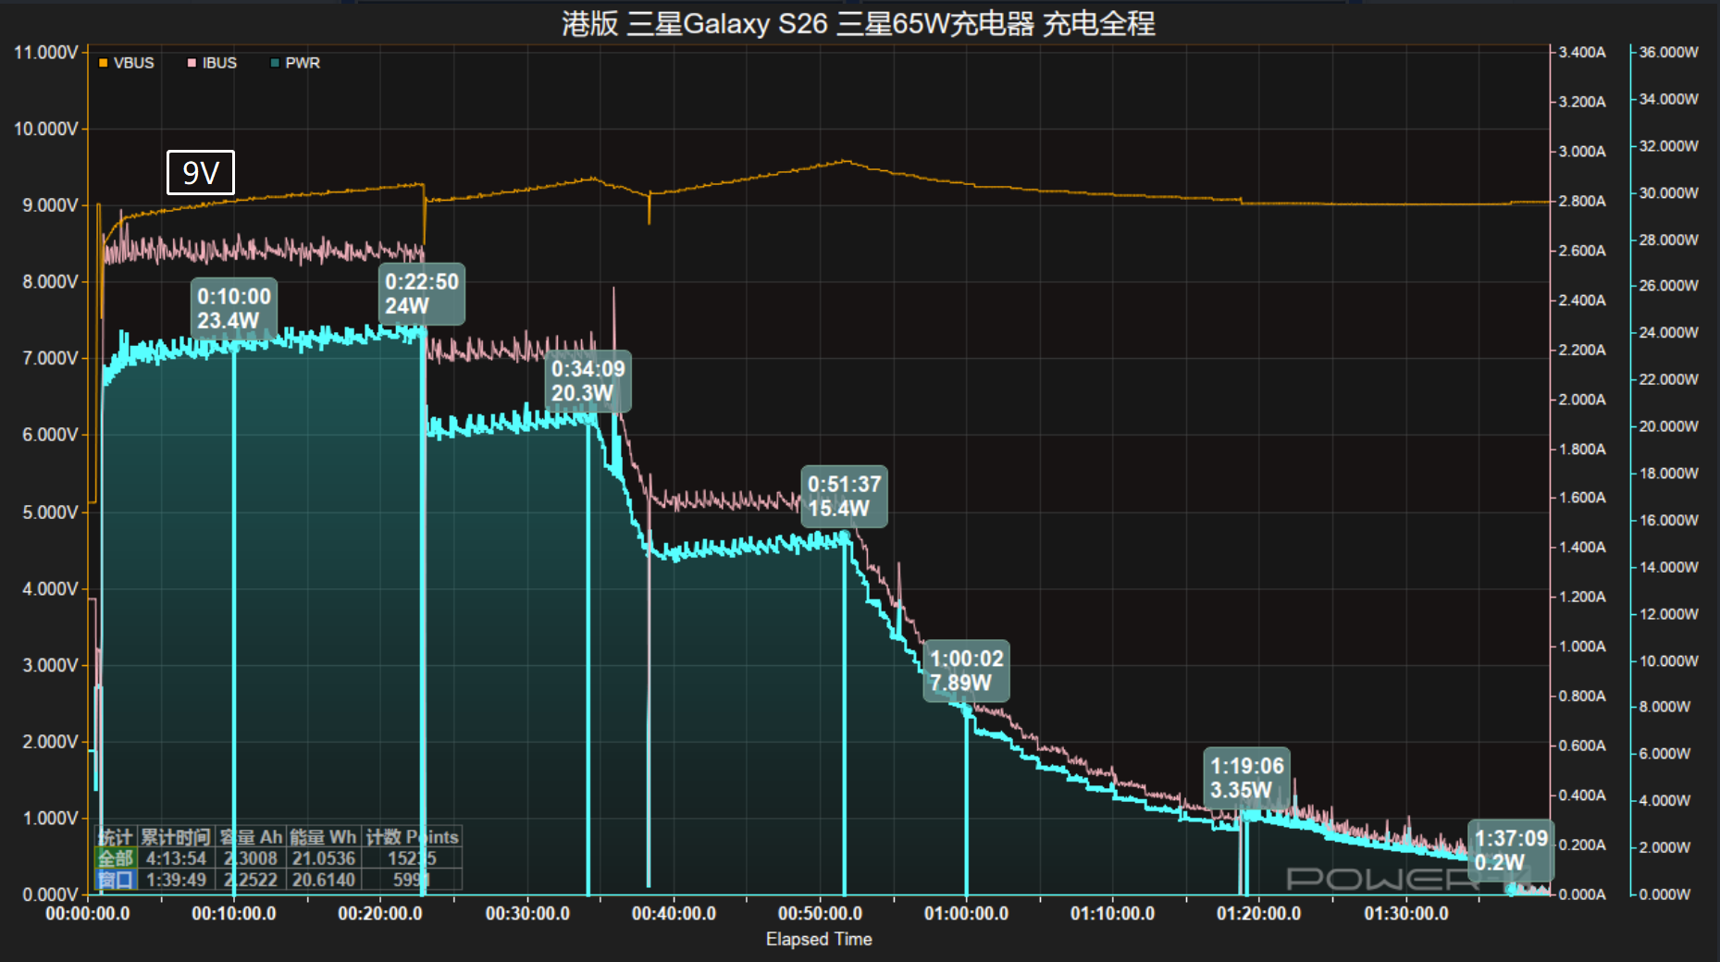Select the 1:37:09 0.2W data marker
The width and height of the screenshot is (1720, 962).
[1511, 850]
